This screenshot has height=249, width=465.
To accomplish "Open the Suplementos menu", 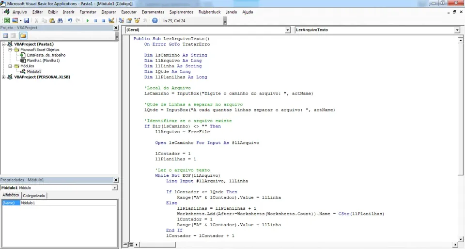I will [x=181, y=12].
